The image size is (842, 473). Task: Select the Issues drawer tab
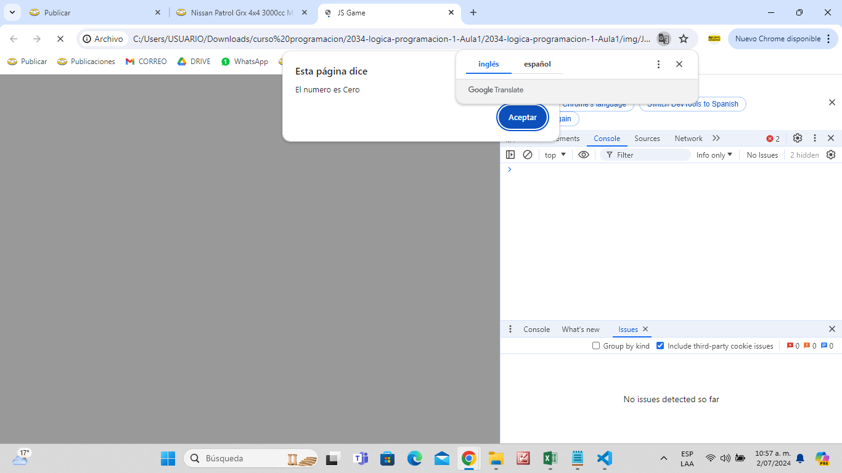click(x=628, y=329)
